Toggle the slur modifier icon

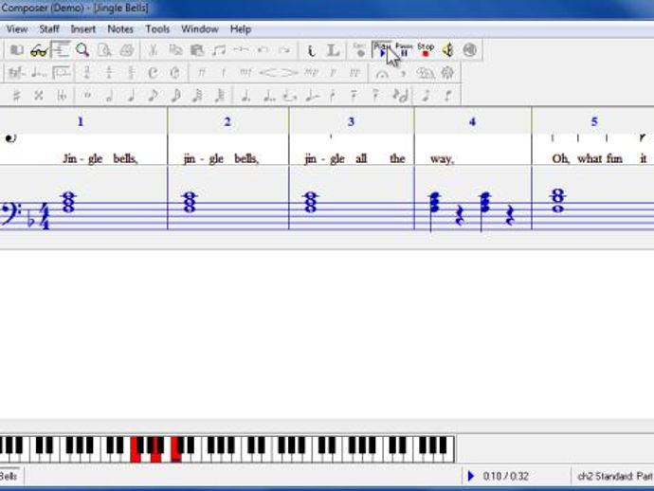tap(313, 97)
